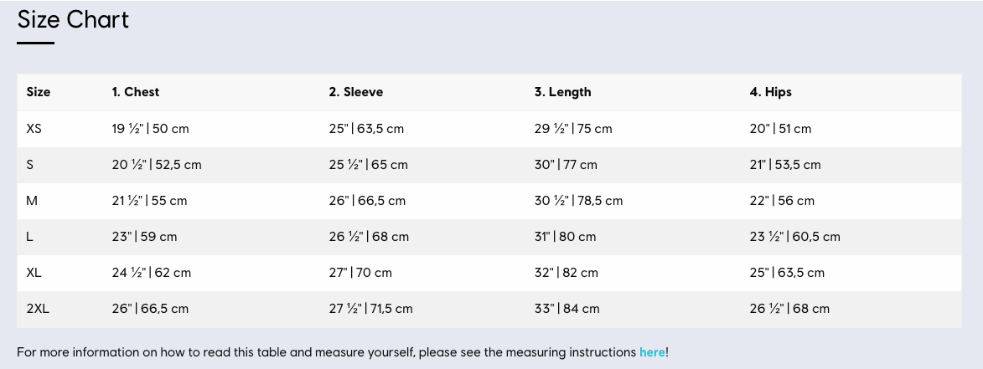This screenshot has width=983, height=369.
Task: Select the 3. Length column header
Action: point(562,92)
